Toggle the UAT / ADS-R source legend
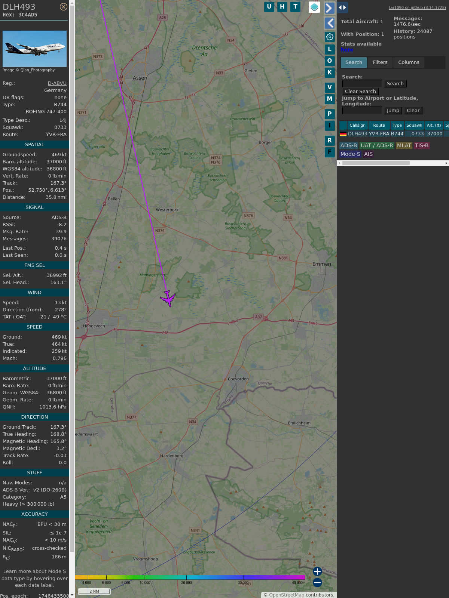 (377, 146)
